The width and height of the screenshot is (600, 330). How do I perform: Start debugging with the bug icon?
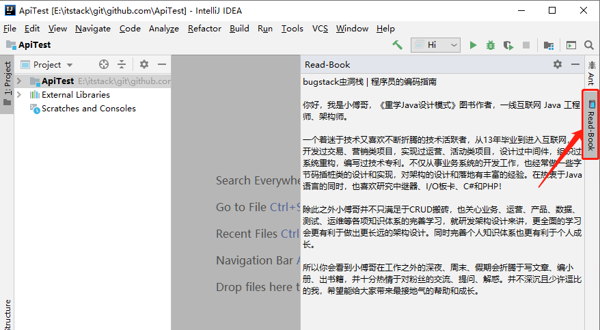point(491,45)
